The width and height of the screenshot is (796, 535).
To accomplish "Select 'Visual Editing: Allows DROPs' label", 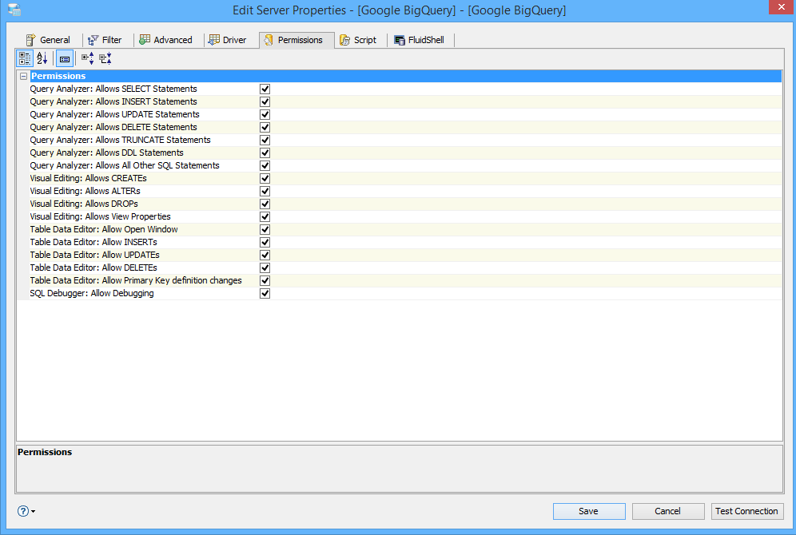I will (x=84, y=204).
